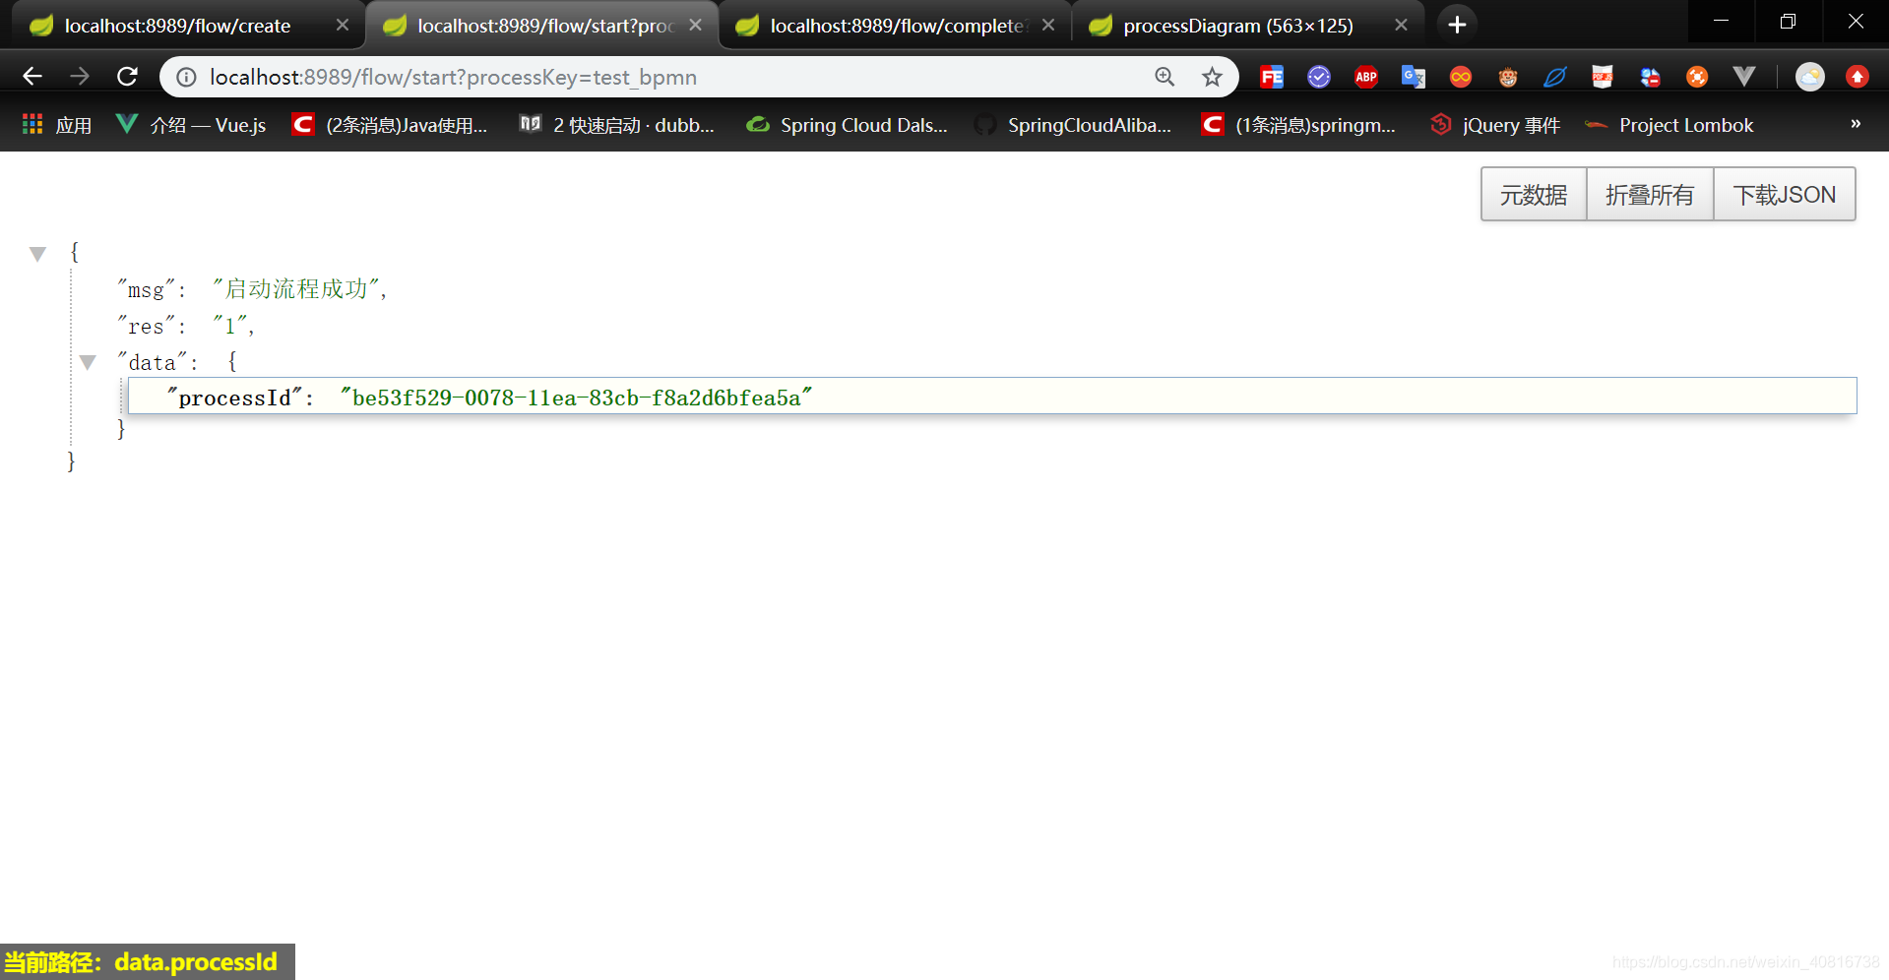This screenshot has width=1889, height=980.
Task: Open the Vue devtools extension
Action: [x=1744, y=77]
